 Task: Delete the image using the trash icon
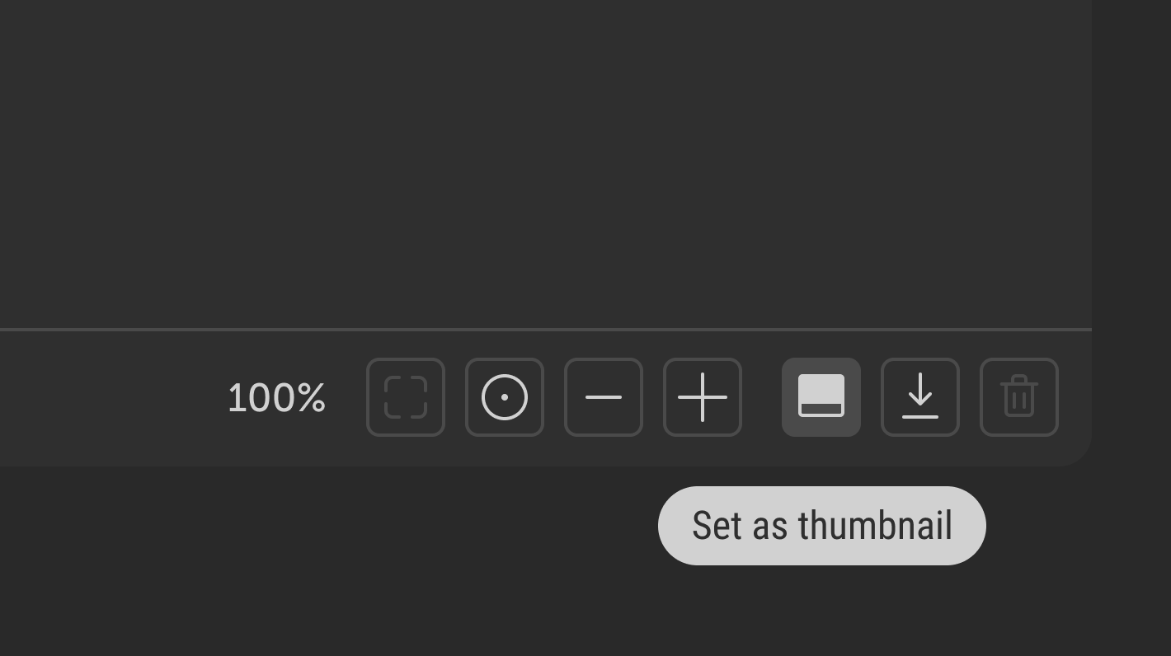(x=1019, y=397)
